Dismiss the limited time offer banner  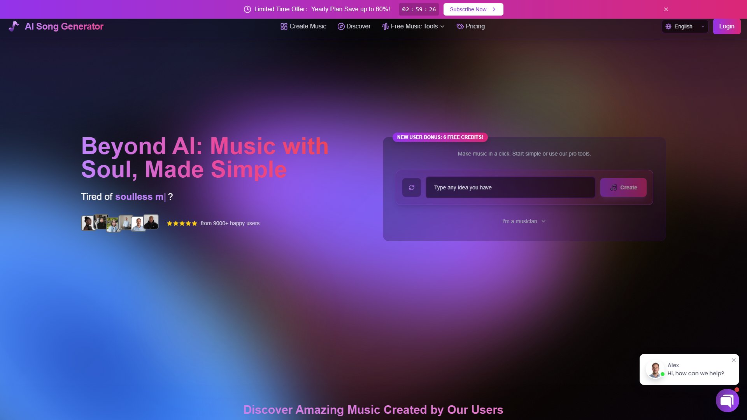(666, 9)
